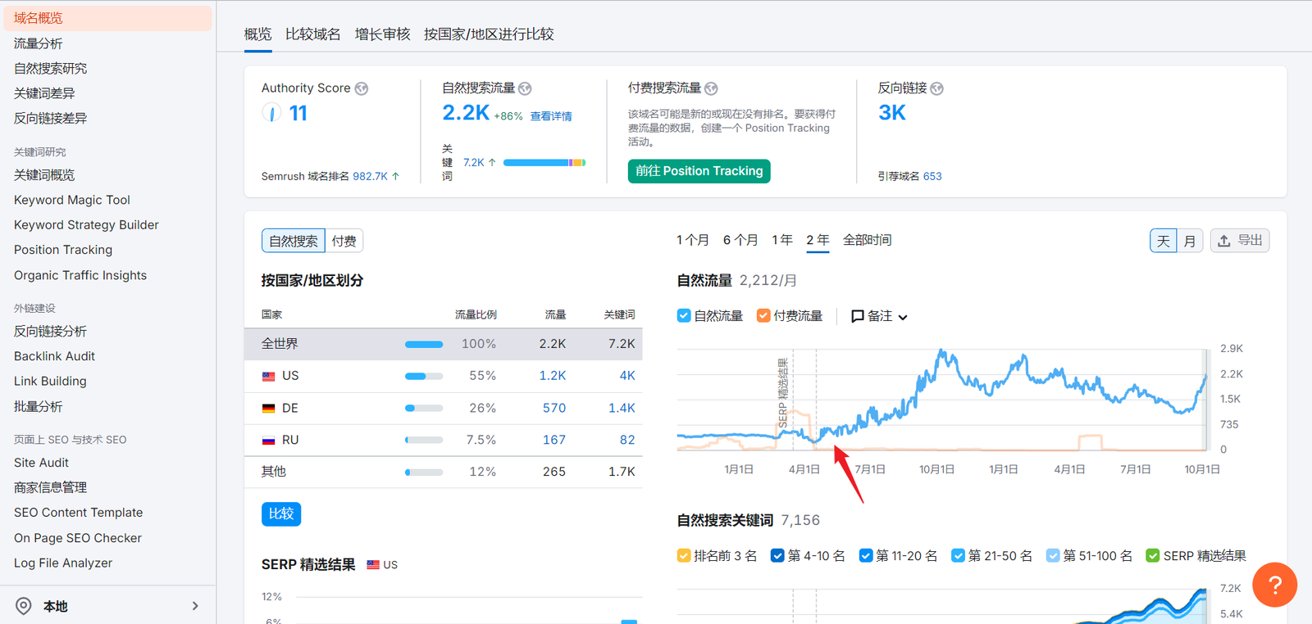Click the keyword distribution color bar
Screen dimensions: 1312x624
click(x=544, y=162)
